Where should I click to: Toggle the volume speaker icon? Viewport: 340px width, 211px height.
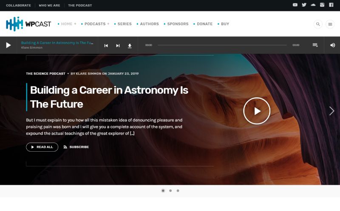[332, 45]
